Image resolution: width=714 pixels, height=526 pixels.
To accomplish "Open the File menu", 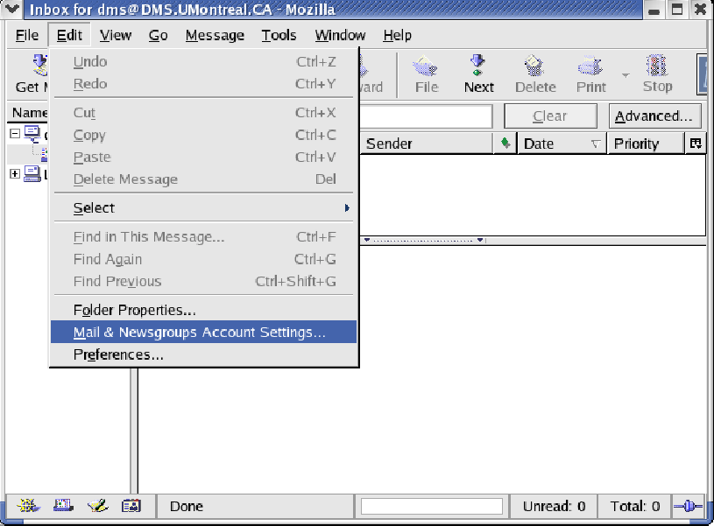I will click(x=27, y=35).
